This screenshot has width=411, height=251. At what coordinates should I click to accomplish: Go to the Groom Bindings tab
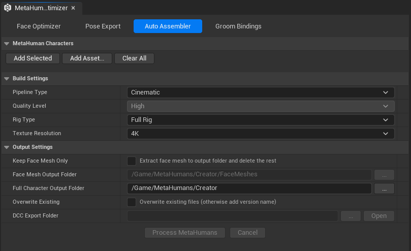point(238,26)
